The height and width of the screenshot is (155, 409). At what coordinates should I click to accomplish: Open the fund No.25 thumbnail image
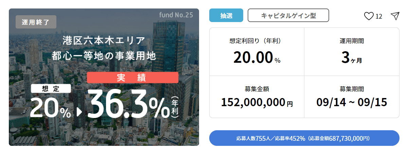point(104,77)
